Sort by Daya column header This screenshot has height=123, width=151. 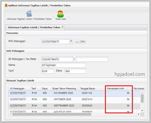point(46,89)
